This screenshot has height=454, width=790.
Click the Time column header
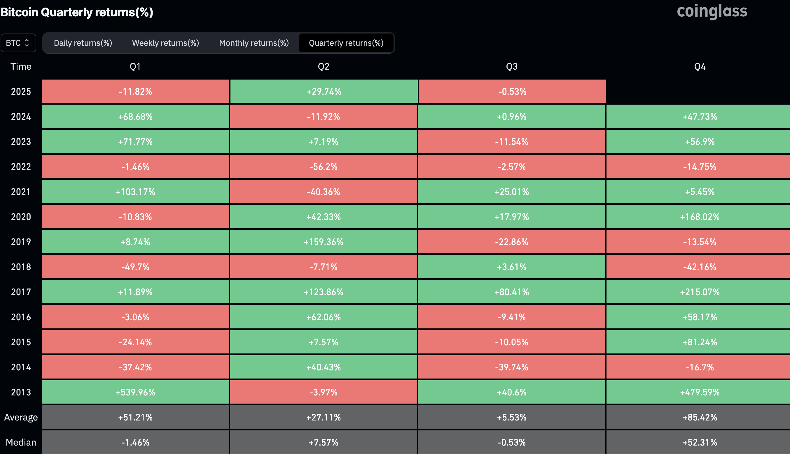(21, 66)
